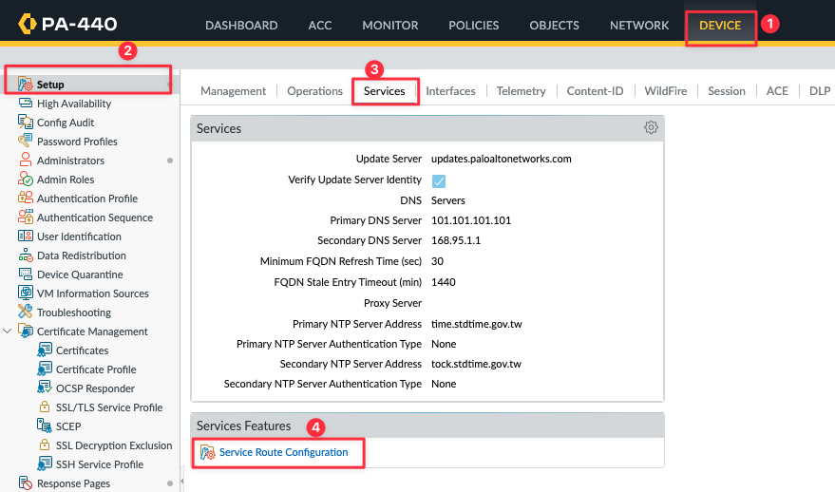Click the Service Route Configuration icon
Image resolution: width=835 pixels, height=492 pixels.
[x=208, y=452]
